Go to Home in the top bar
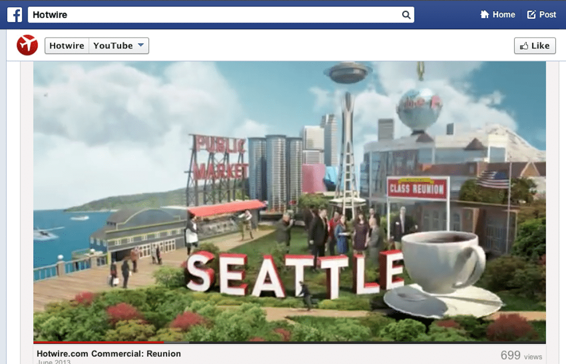 tap(497, 14)
